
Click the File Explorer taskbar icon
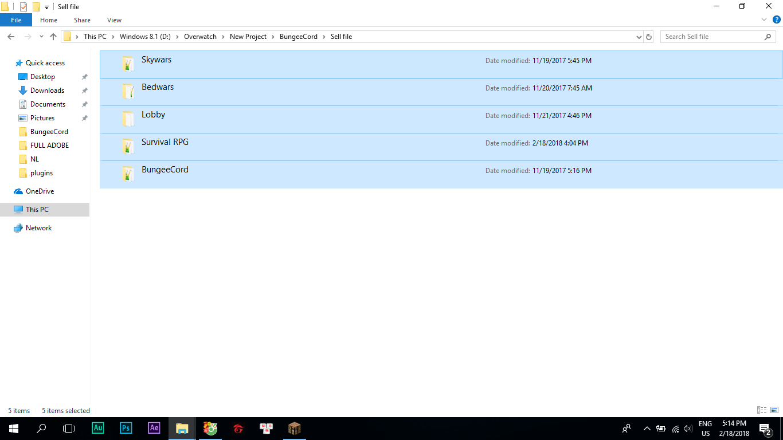(182, 429)
